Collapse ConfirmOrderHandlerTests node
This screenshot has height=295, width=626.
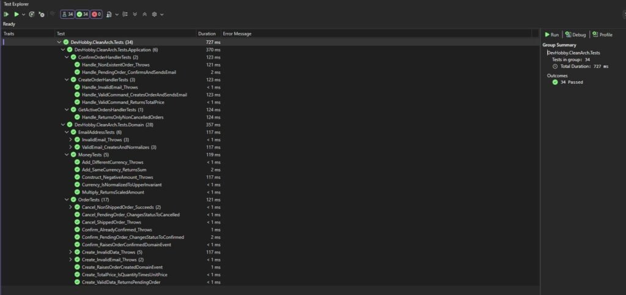point(67,57)
